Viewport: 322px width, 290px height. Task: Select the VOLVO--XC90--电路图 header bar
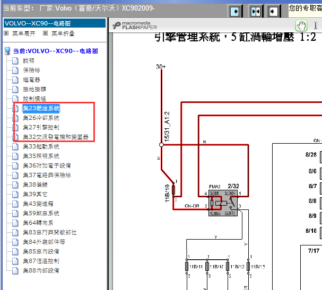click(55, 23)
